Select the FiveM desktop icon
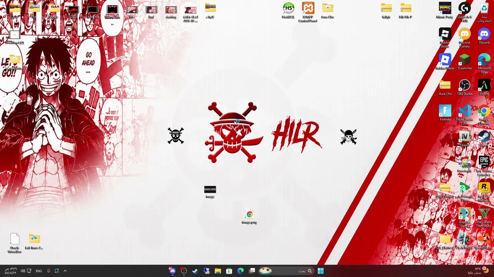Viewport: 494px width, 277px height. click(x=484, y=87)
